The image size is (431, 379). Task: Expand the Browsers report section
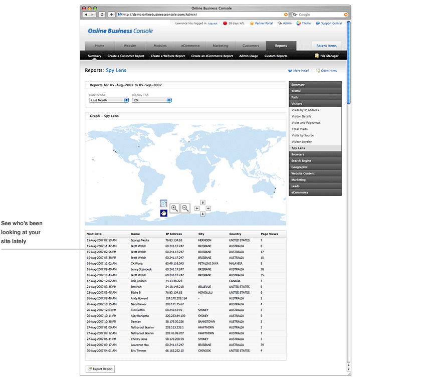[315, 154]
